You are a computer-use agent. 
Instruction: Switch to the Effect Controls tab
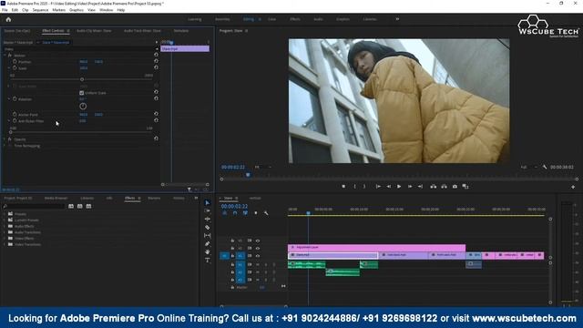(53, 30)
